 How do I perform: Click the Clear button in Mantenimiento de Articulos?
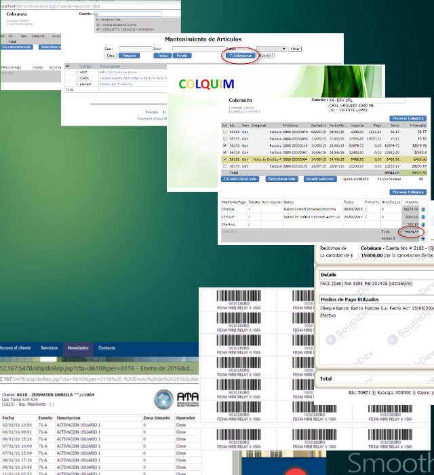(x=111, y=56)
